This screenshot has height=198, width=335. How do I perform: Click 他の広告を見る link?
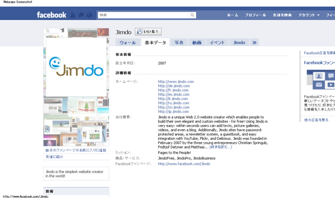[x=316, y=120]
